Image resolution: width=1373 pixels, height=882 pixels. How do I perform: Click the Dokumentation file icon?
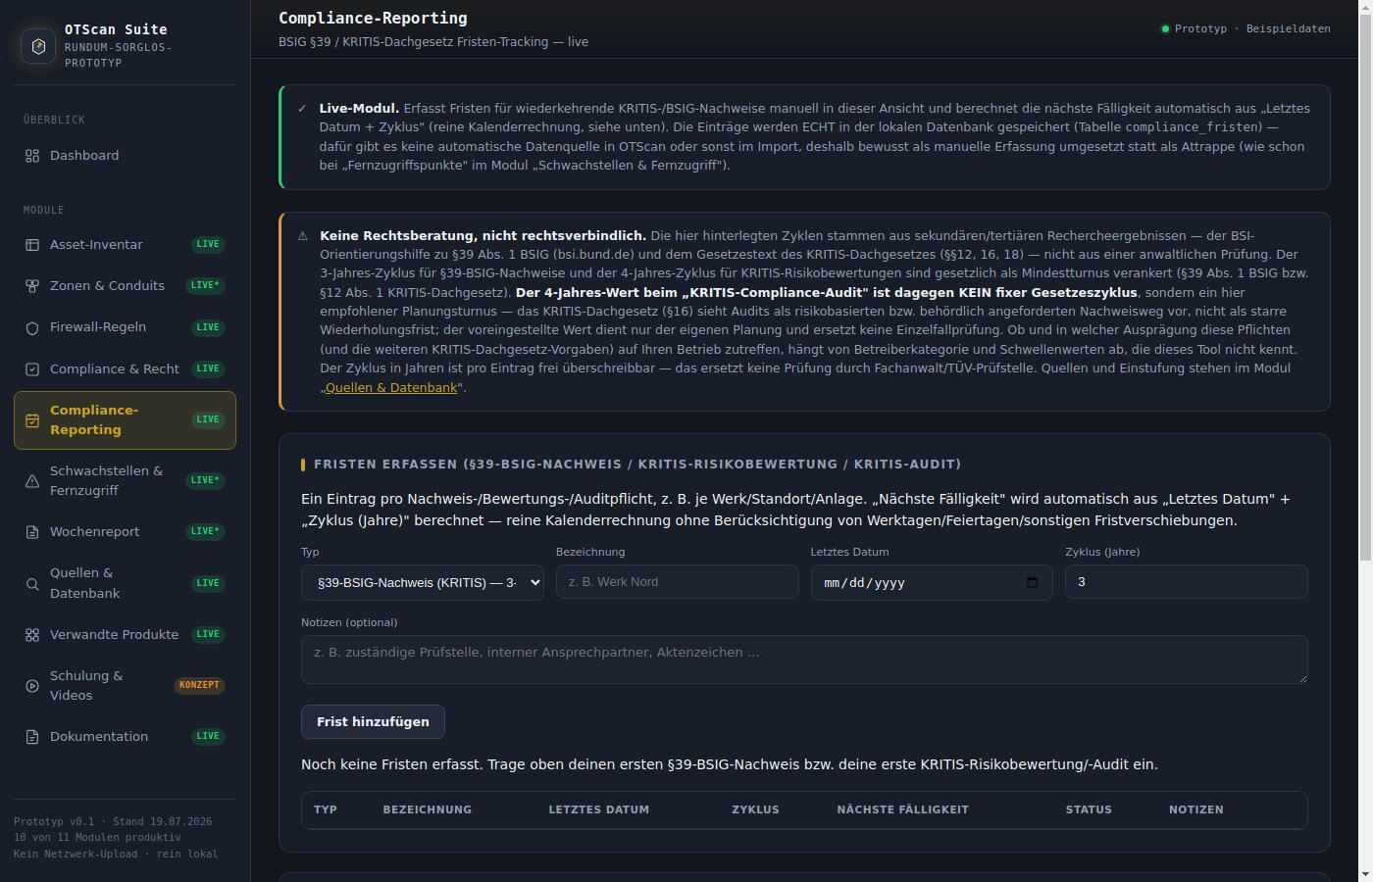point(32,737)
